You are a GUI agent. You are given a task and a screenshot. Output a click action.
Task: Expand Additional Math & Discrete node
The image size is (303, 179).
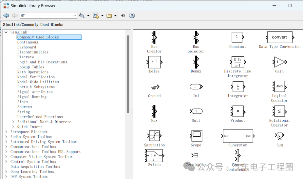tap(13, 122)
